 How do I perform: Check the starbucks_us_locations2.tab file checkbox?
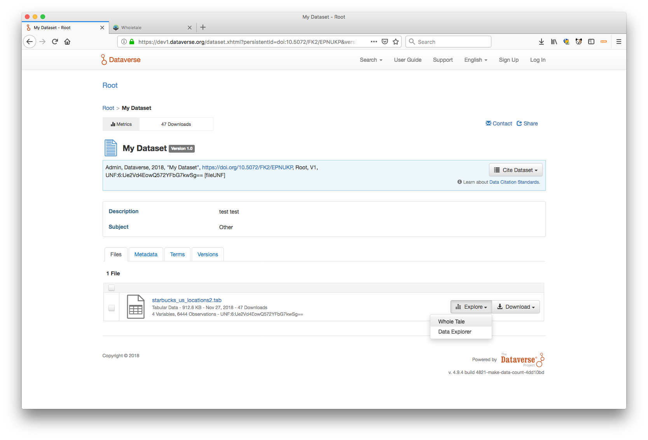click(x=112, y=308)
